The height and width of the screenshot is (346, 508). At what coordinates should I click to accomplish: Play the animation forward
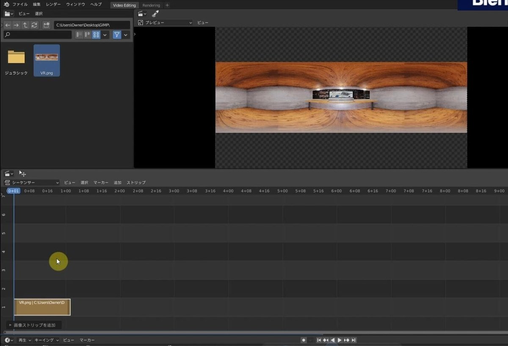pos(340,340)
